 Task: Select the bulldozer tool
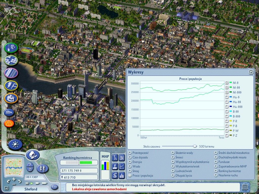tap(9, 112)
